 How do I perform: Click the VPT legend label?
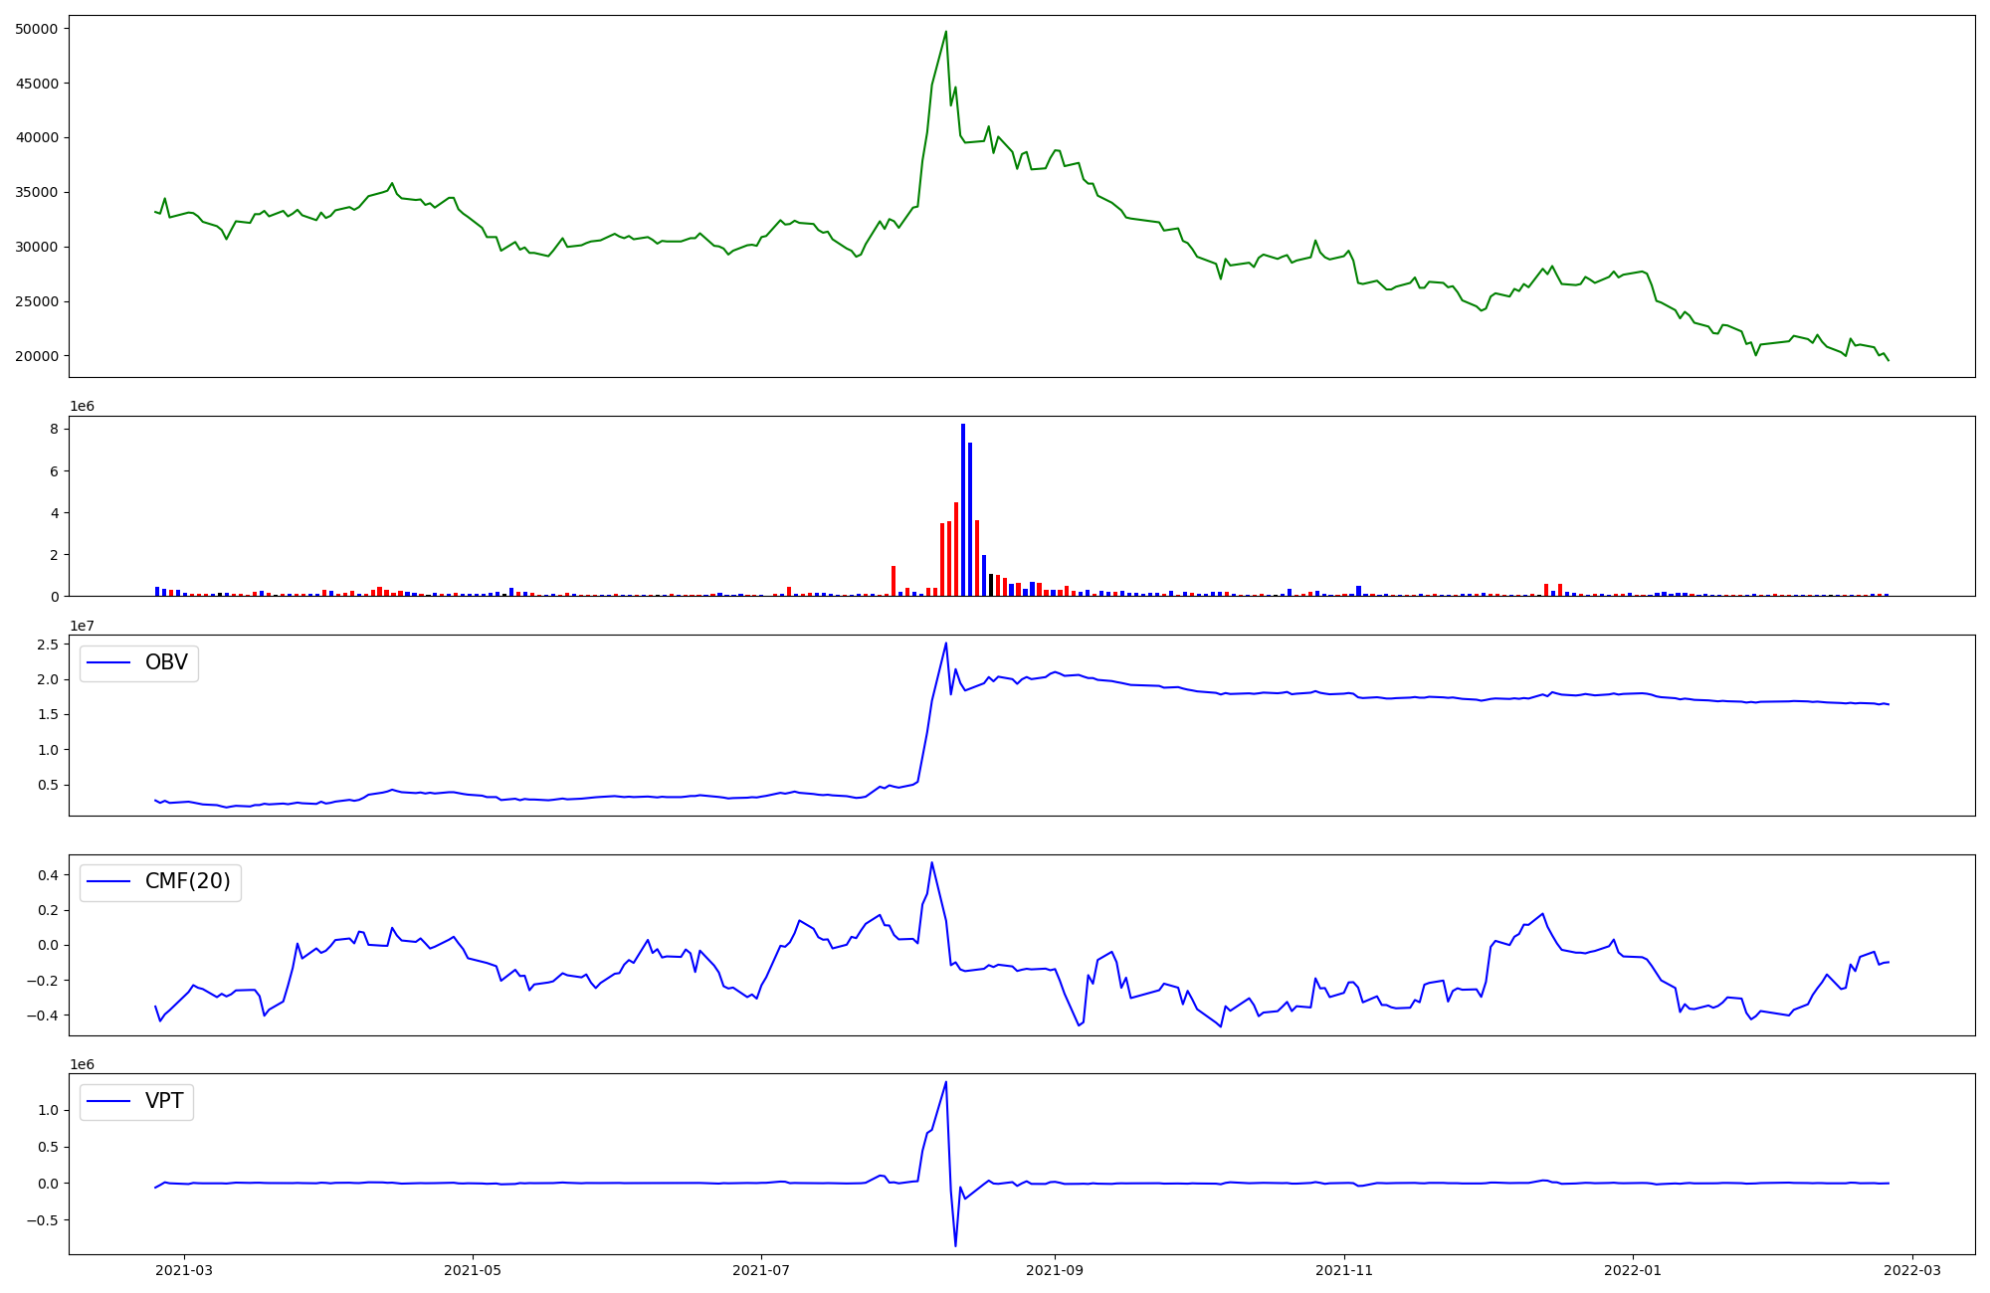pyautogui.click(x=164, y=1101)
